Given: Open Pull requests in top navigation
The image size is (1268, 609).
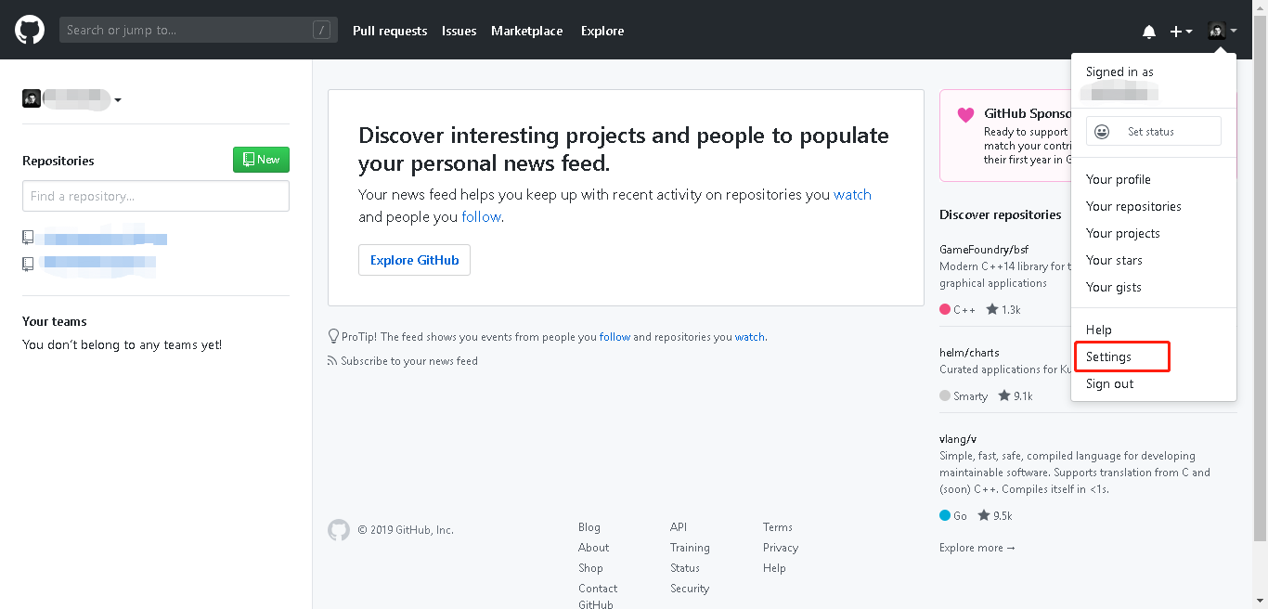Looking at the screenshot, I should 390,31.
